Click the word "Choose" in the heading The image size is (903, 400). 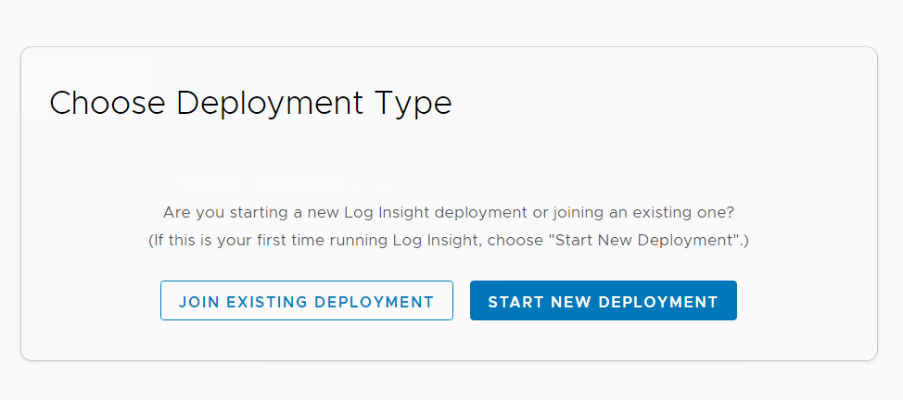pyautogui.click(x=108, y=103)
